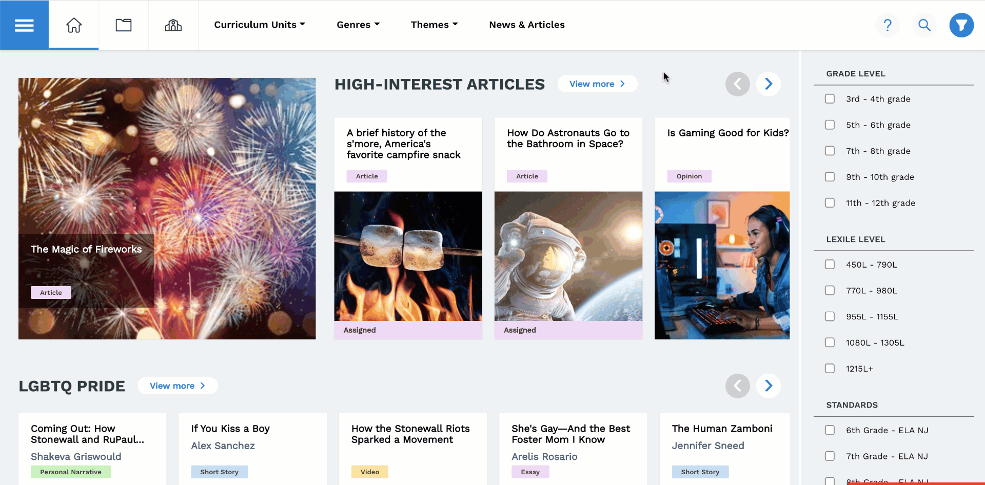985x485 pixels.
Task: Click the Video tag on Stonewall Riots card
Action: (x=370, y=472)
